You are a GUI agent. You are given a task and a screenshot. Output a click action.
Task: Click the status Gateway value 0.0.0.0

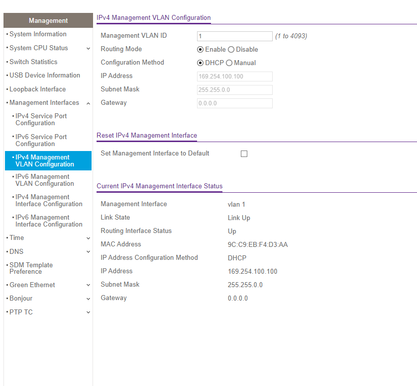point(237,299)
